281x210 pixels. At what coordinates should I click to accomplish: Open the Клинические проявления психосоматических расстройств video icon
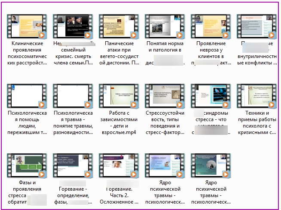(27, 27)
